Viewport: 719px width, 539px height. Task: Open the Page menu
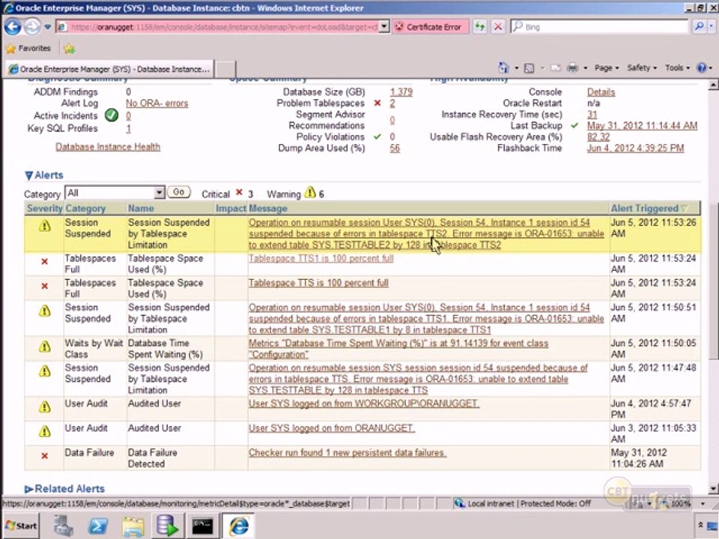pos(607,68)
